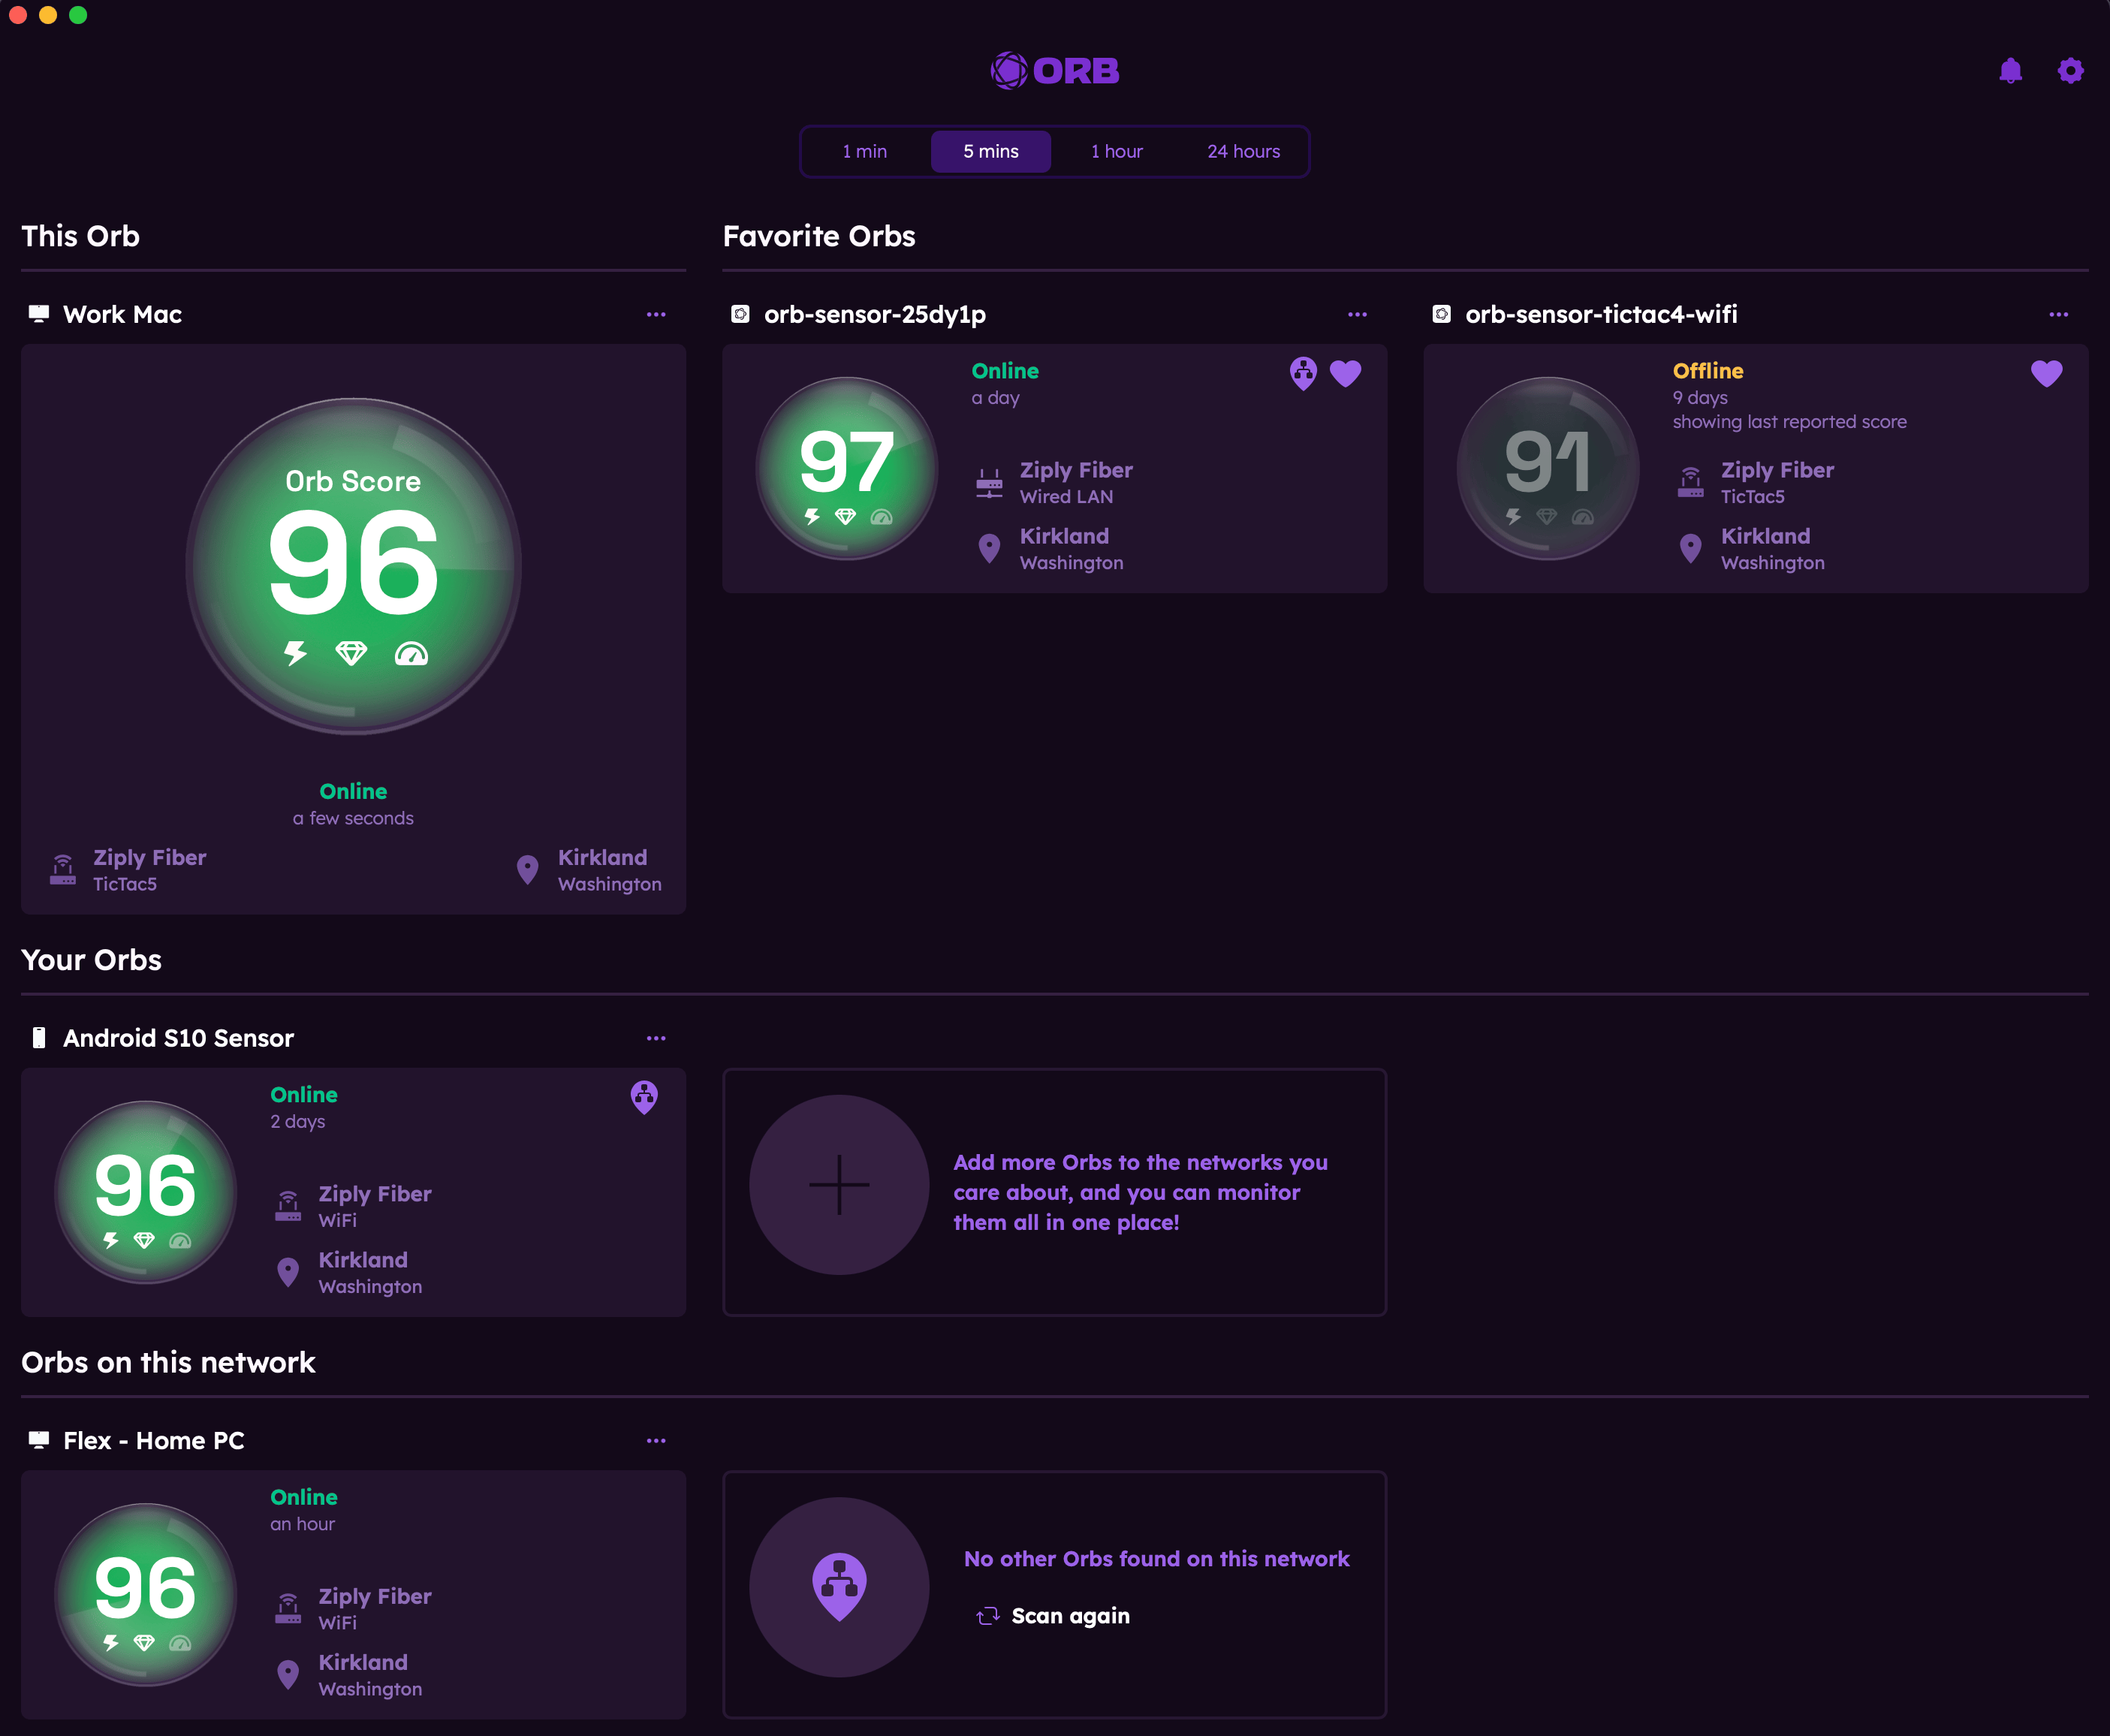
Task: Click the speed gauge icon in Work Mac orb
Action: [x=411, y=654]
